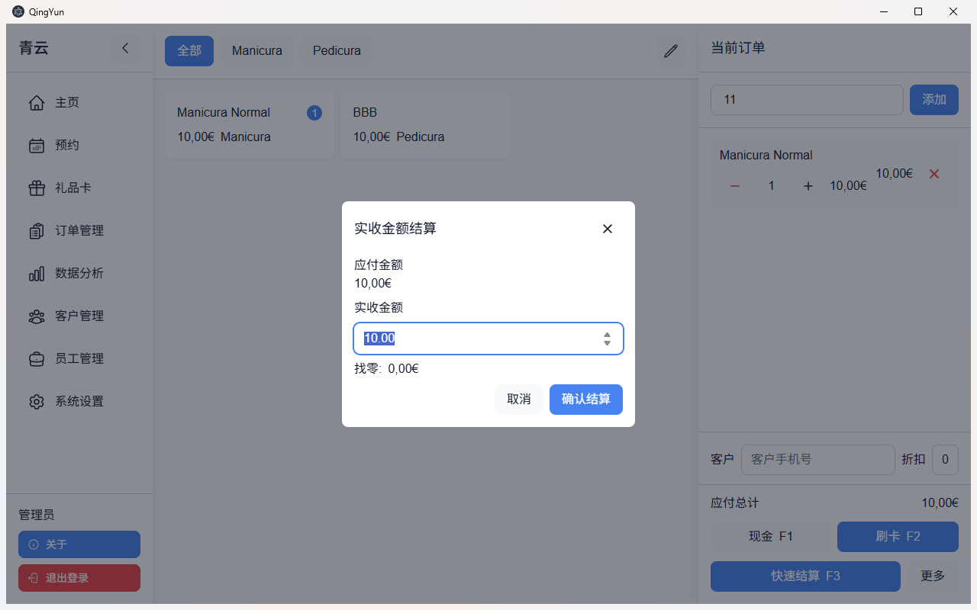
Task: Click the 管理员 user label
Action: point(37,515)
